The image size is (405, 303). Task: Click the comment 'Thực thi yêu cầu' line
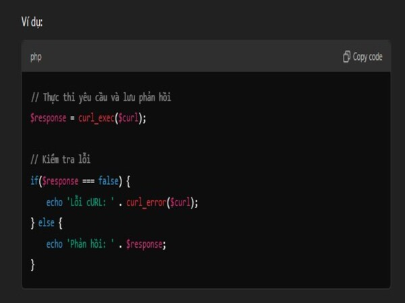(x=101, y=98)
